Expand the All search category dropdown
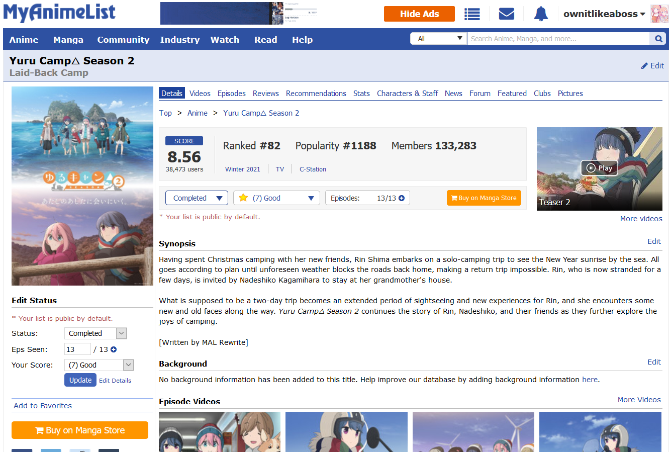Screen dimensions: 672x452 click(x=439, y=39)
